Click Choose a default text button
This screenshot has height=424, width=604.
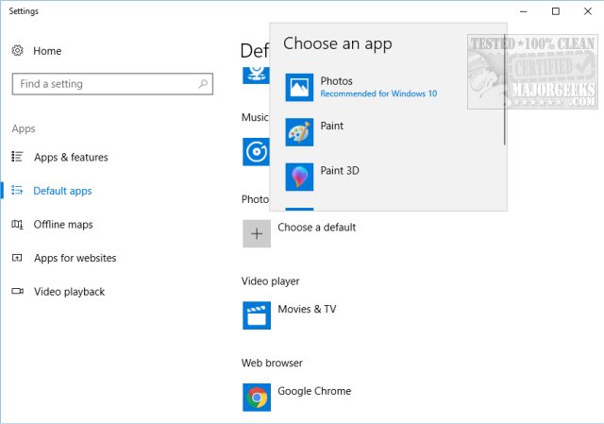pyautogui.click(x=316, y=228)
